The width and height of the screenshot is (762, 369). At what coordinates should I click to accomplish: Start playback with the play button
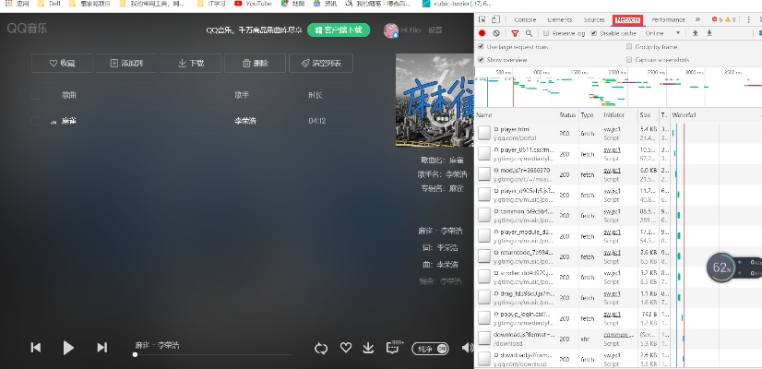tap(68, 347)
